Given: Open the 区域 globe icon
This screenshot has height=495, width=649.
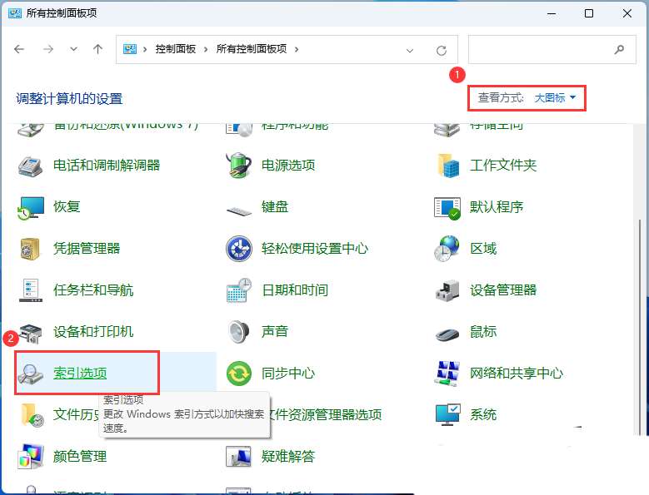Looking at the screenshot, I should (447, 249).
